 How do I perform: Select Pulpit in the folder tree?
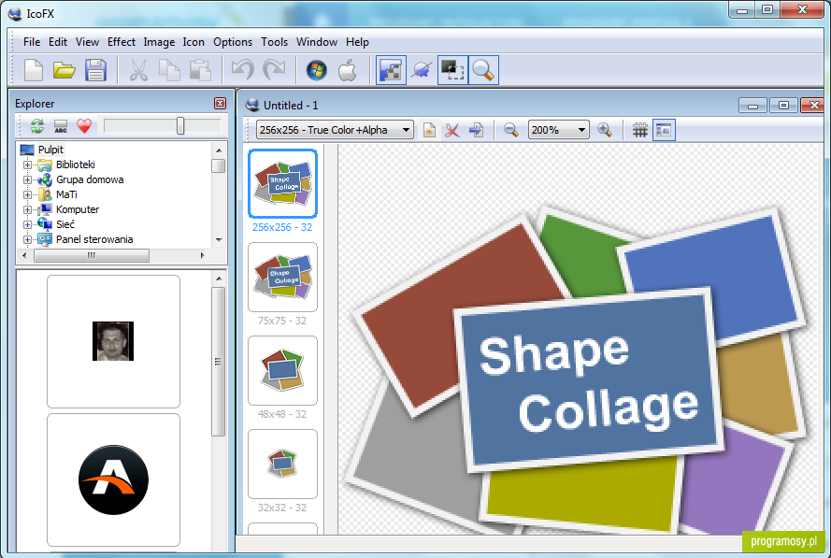click(x=50, y=150)
